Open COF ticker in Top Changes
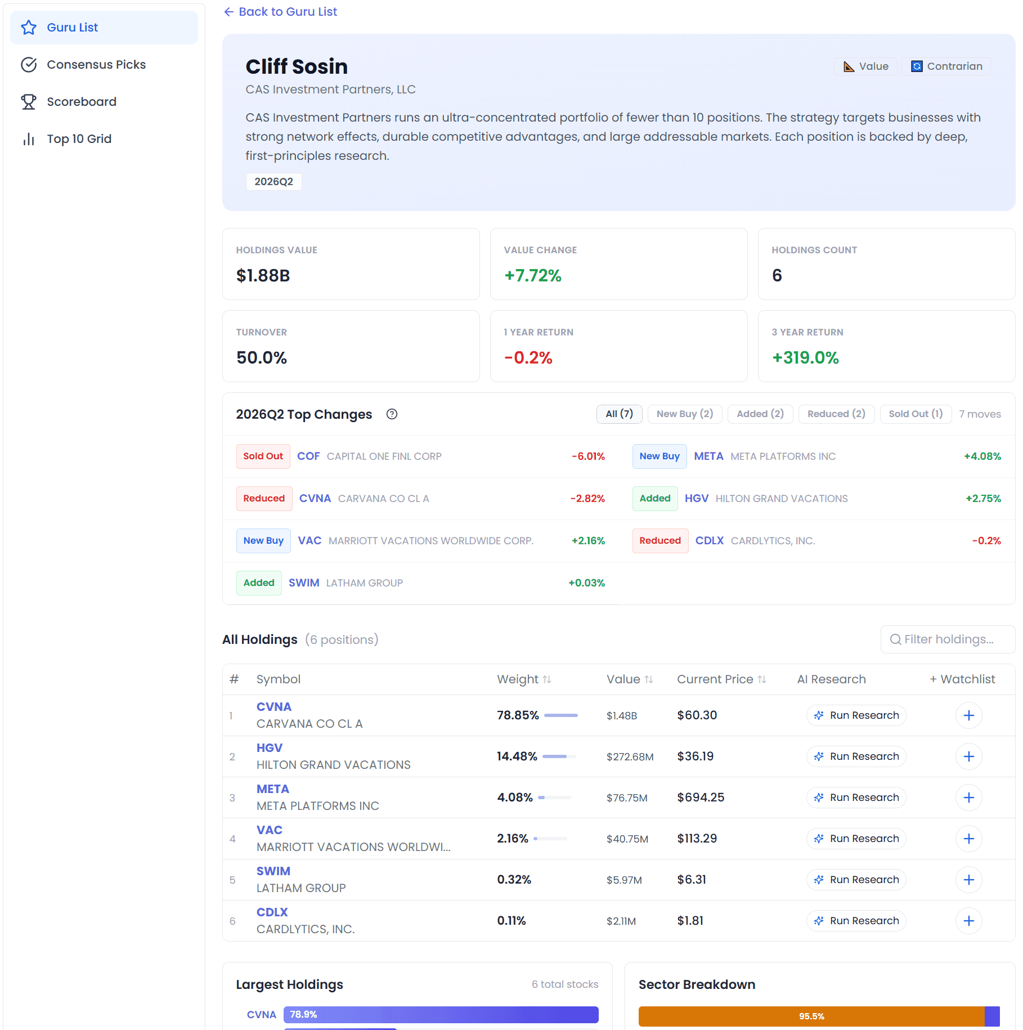This screenshot has width=1023, height=1030. coord(308,456)
